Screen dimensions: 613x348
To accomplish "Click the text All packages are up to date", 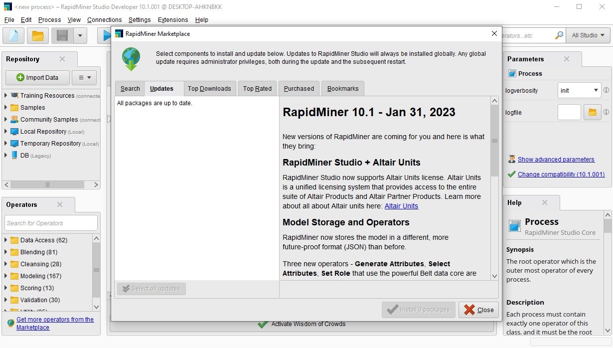I will (154, 103).
